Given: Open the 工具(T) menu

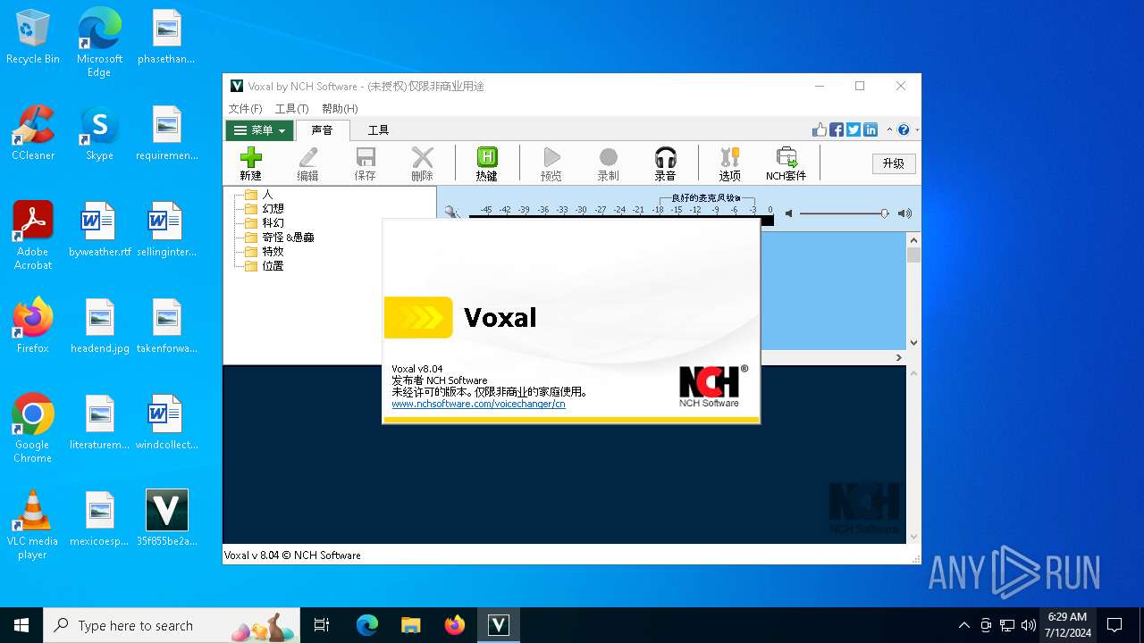Looking at the screenshot, I should click(291, 108).
